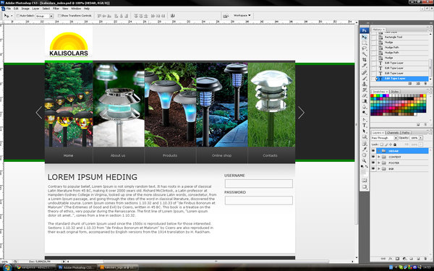The image size is (434, 271).
Task: Click the Photoshop taskbar button
Action: [77, 267]
